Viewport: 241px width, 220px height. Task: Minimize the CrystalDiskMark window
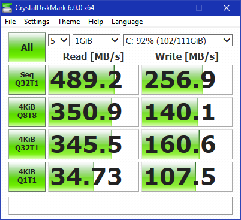172,8
